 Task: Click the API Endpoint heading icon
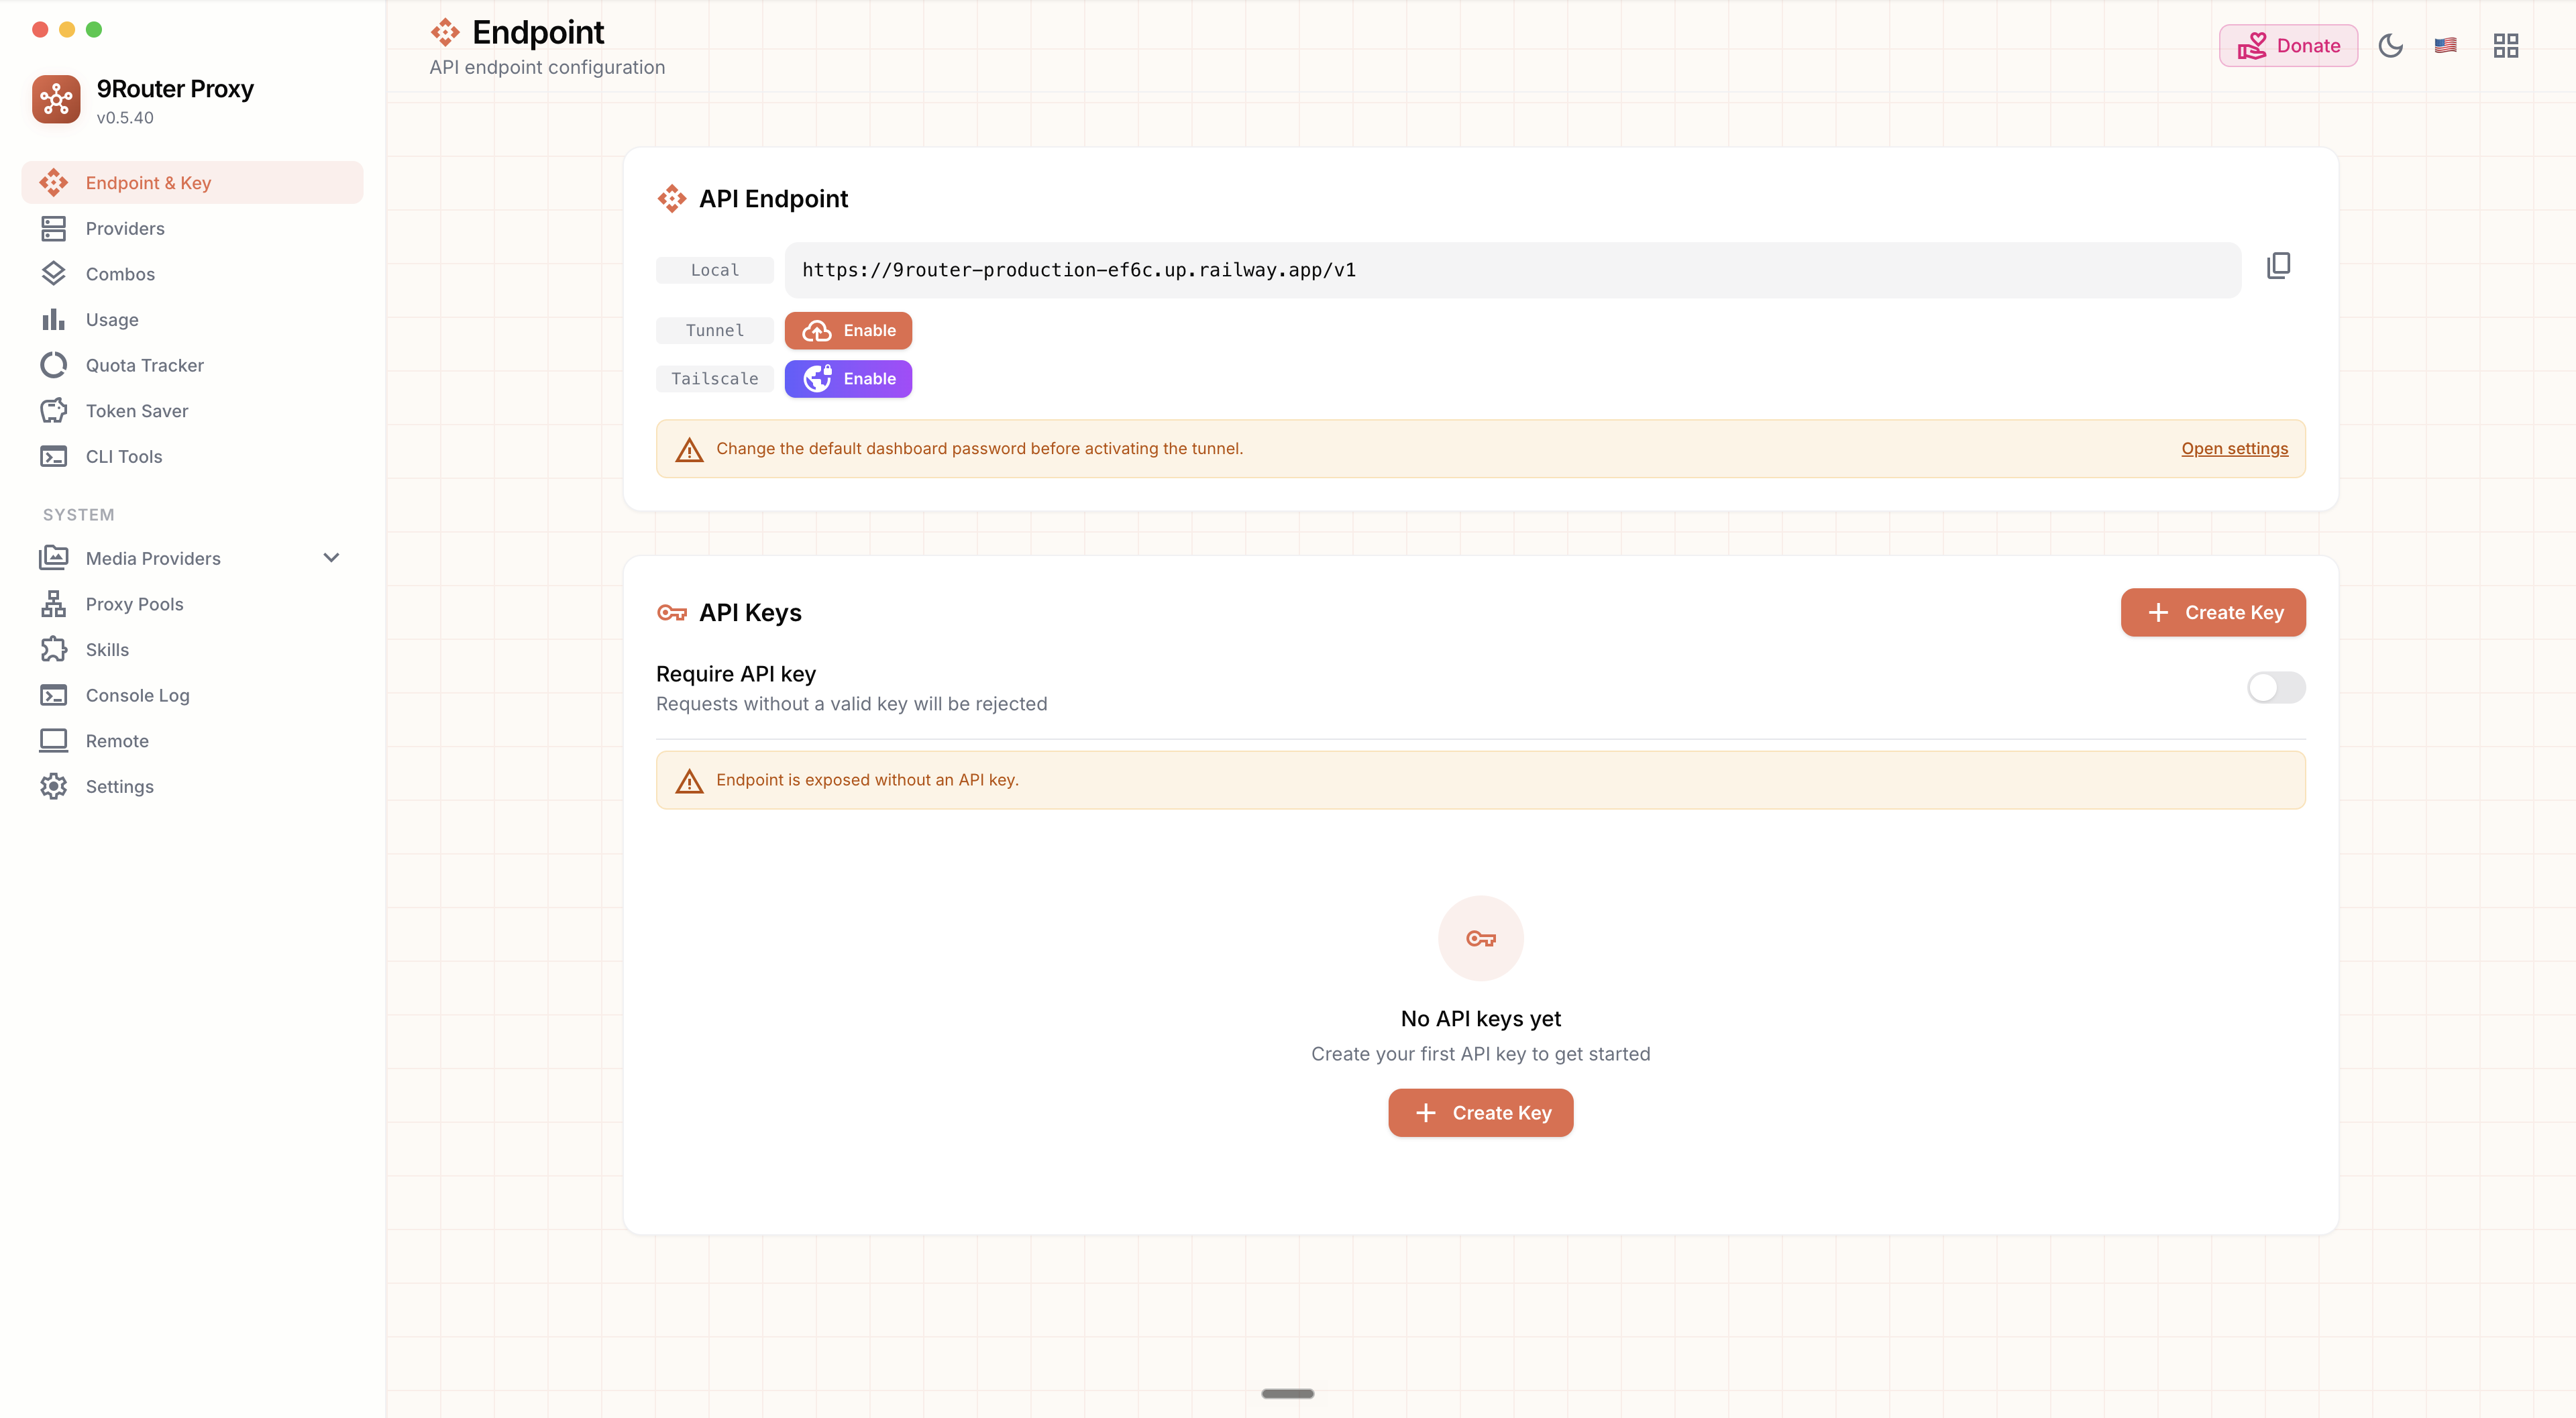671,199
